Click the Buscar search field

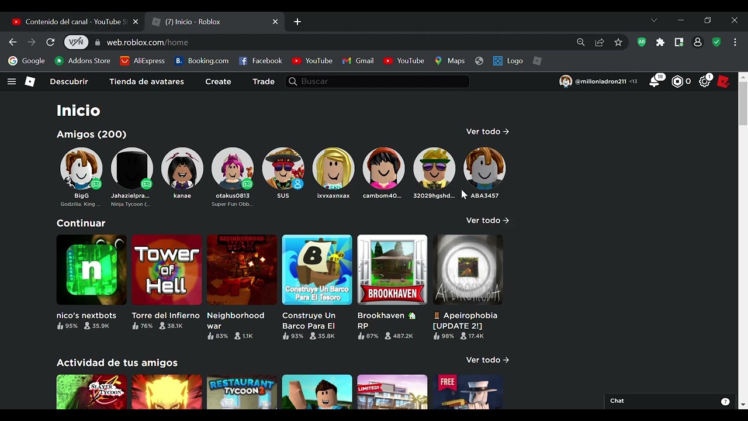pyautogui.click(x=378, y=81)
